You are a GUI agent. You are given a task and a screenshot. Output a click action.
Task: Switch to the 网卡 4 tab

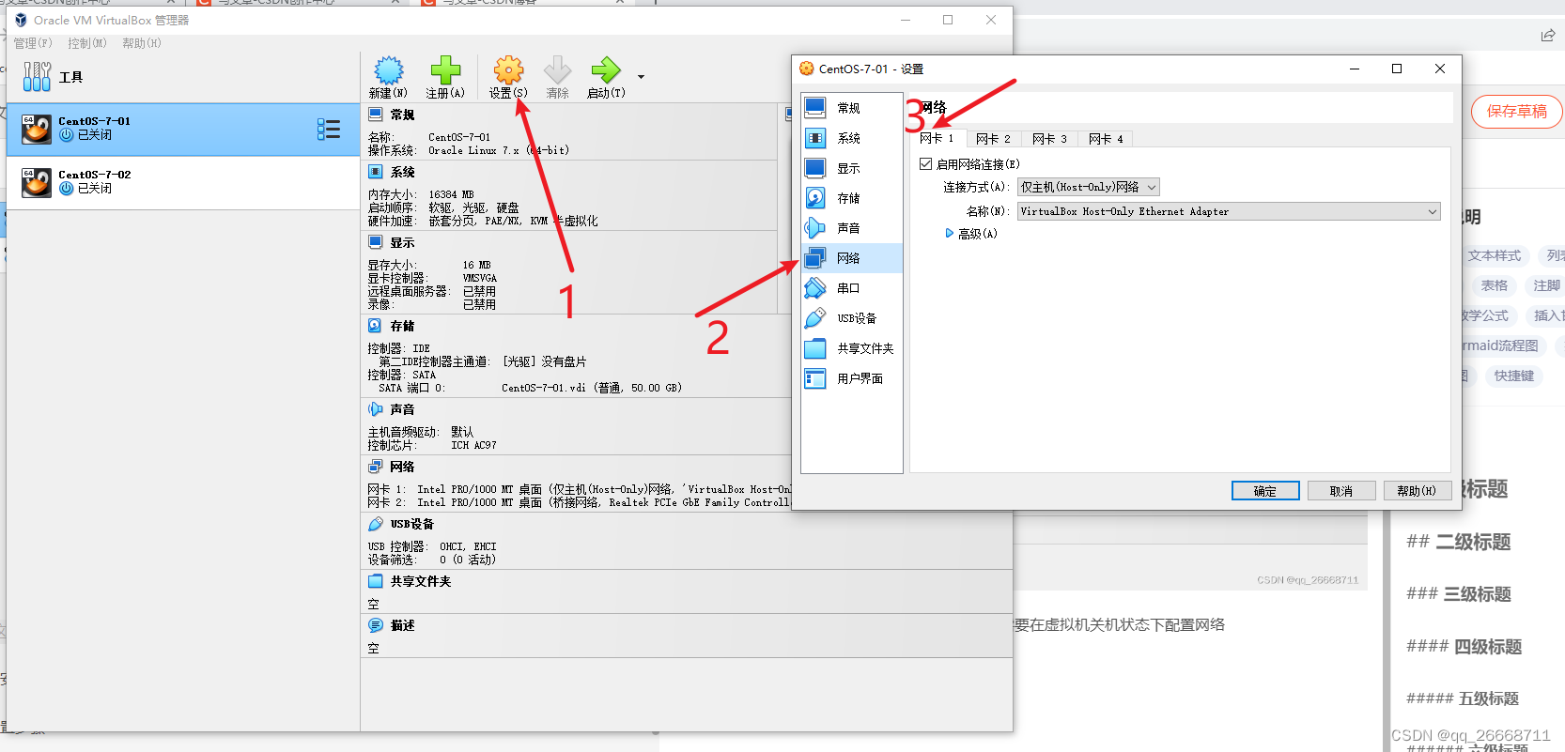tap(1106, 138)
